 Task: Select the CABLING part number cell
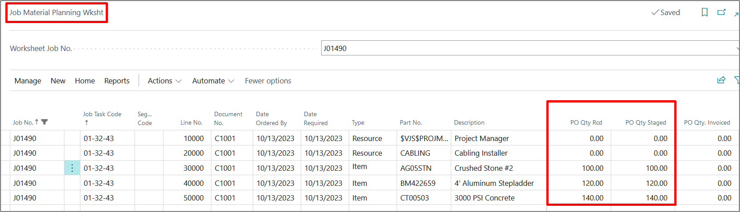tap(415, 153)
